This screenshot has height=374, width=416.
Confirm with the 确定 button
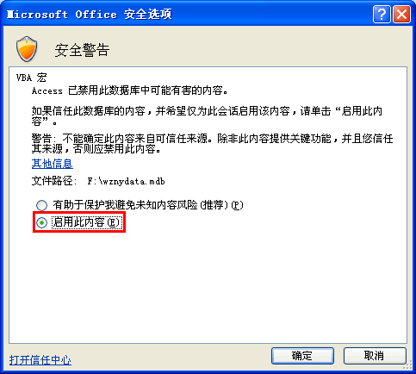point(302,356)
